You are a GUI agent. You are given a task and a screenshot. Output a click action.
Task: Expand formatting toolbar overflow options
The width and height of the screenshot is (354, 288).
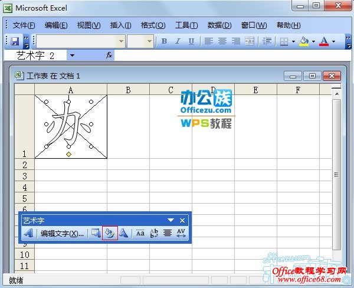pos(348,41)
